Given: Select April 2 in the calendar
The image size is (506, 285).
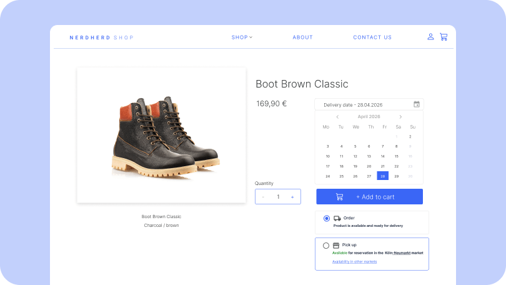Looking at the screenshot, I should coord(410,136).
